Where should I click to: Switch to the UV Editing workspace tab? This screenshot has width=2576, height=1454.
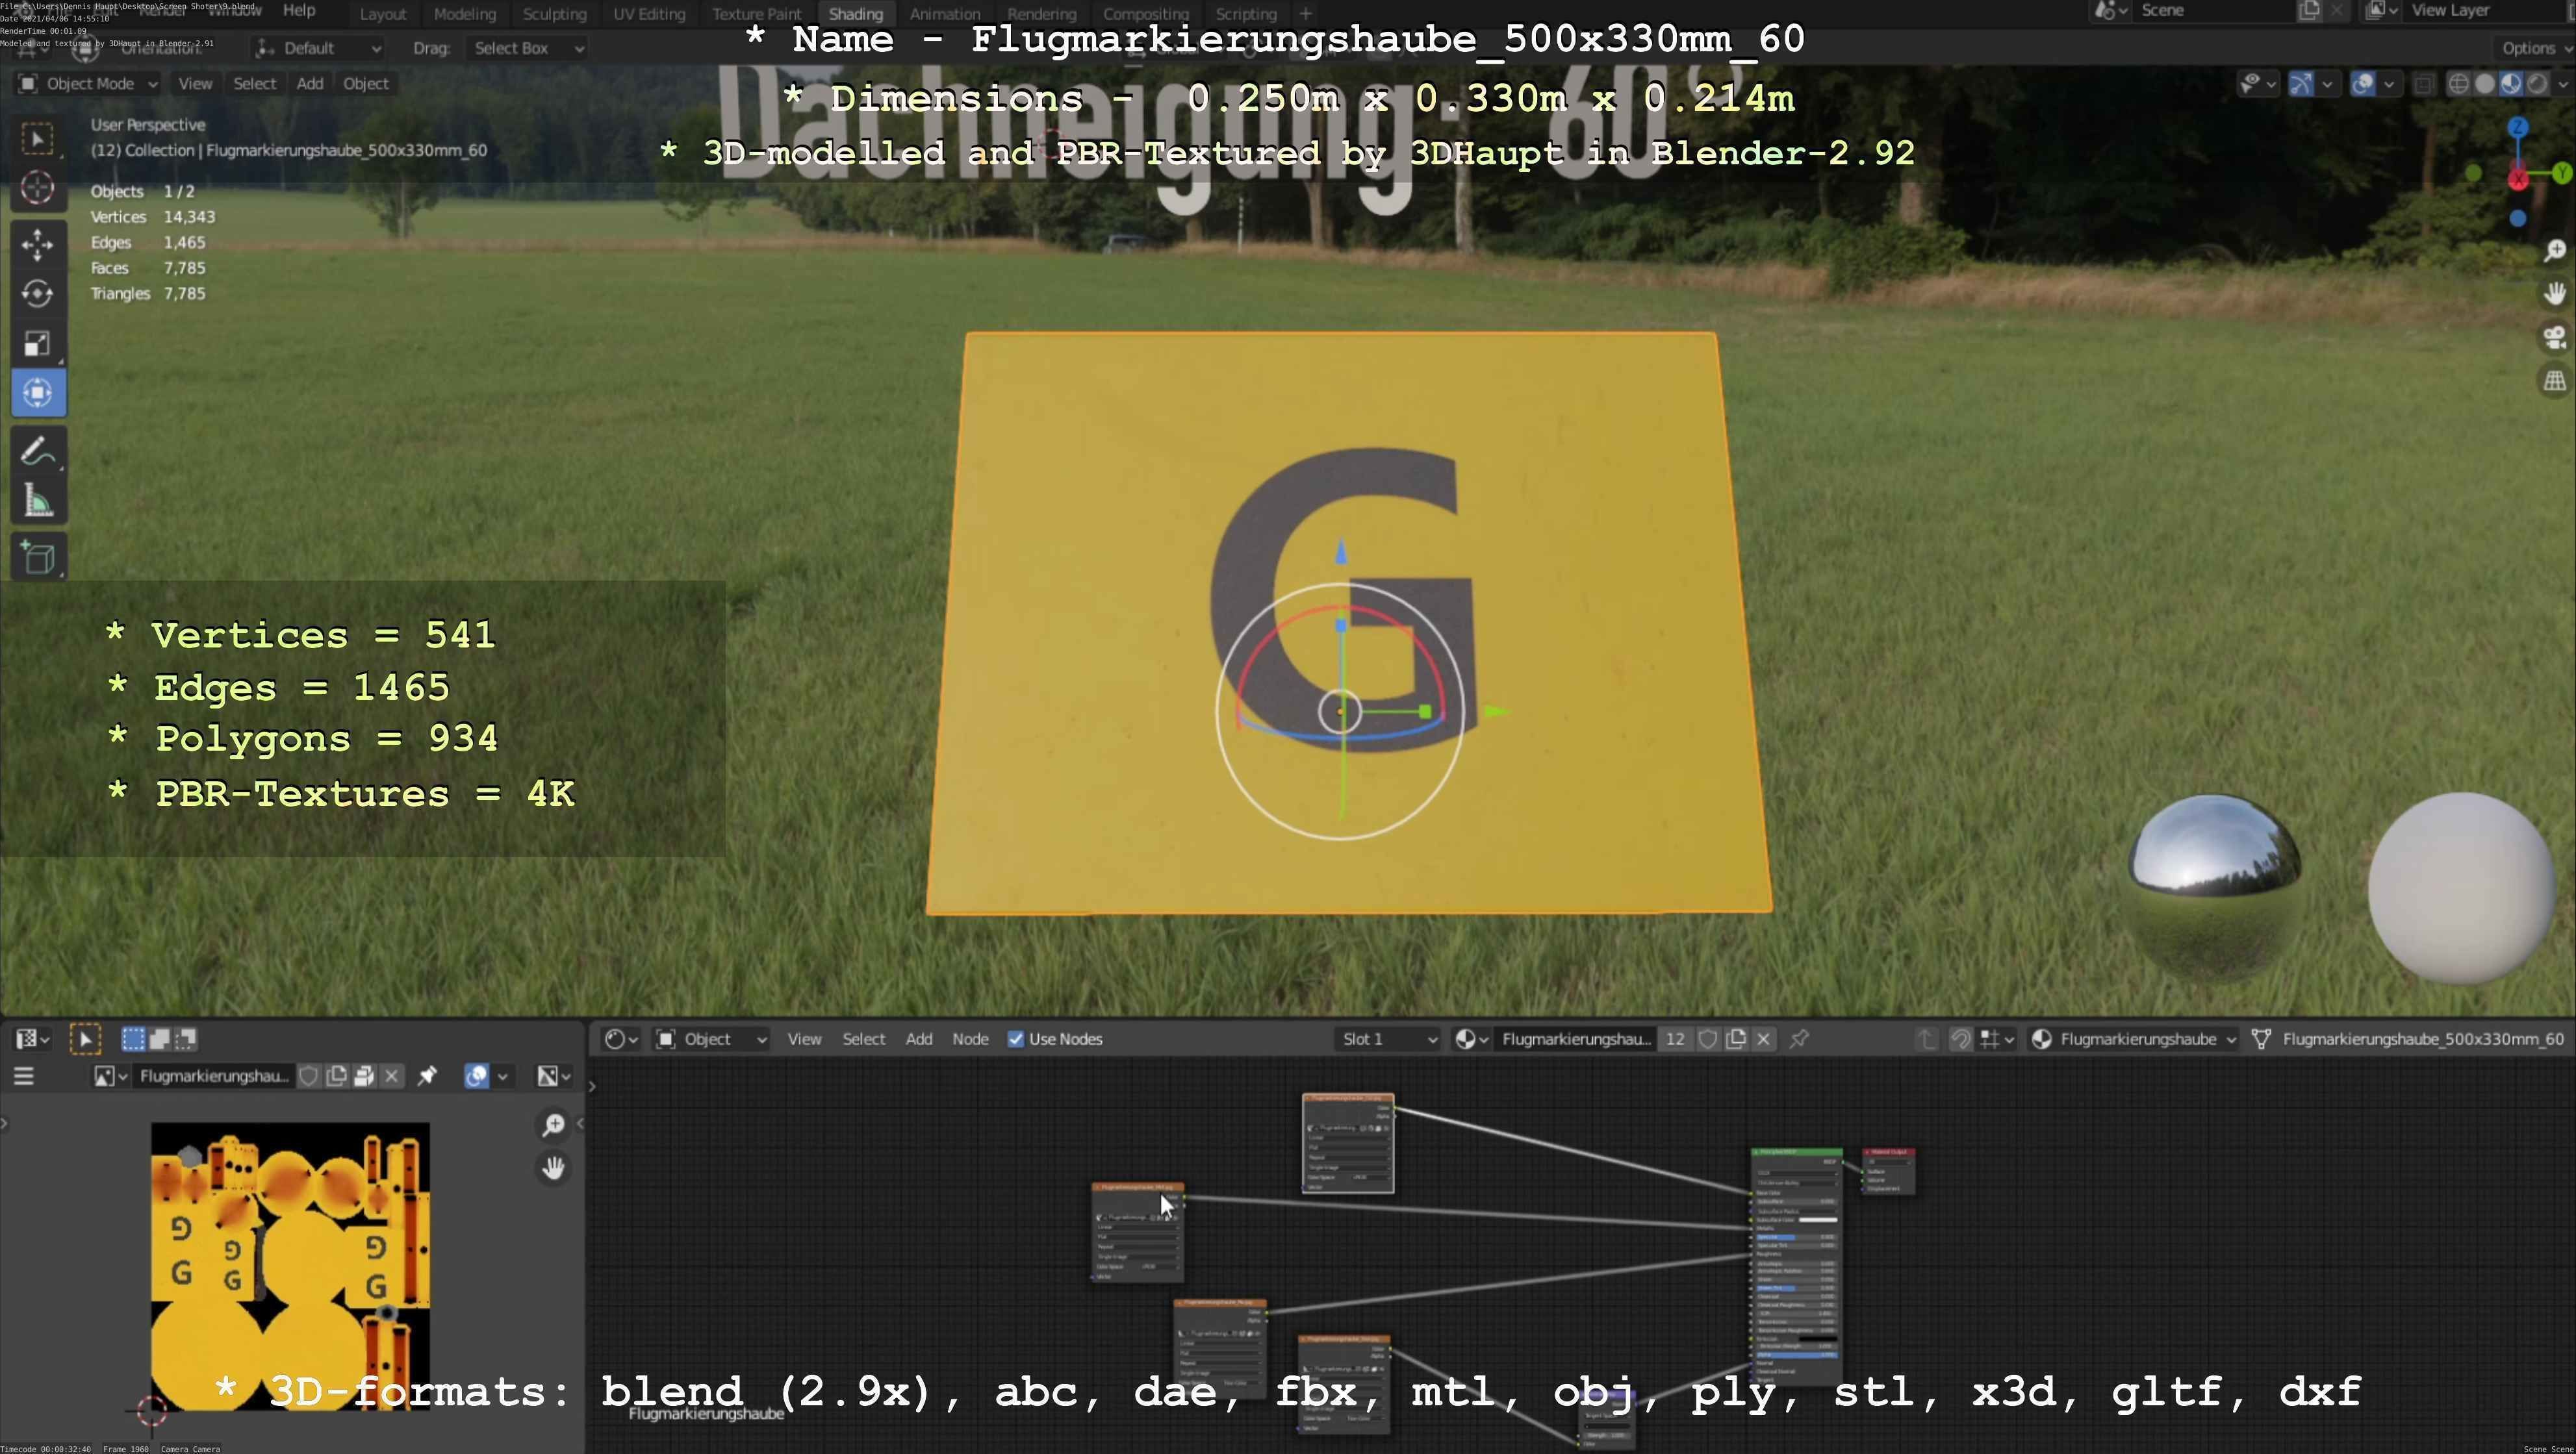click(x=649, y=14)
